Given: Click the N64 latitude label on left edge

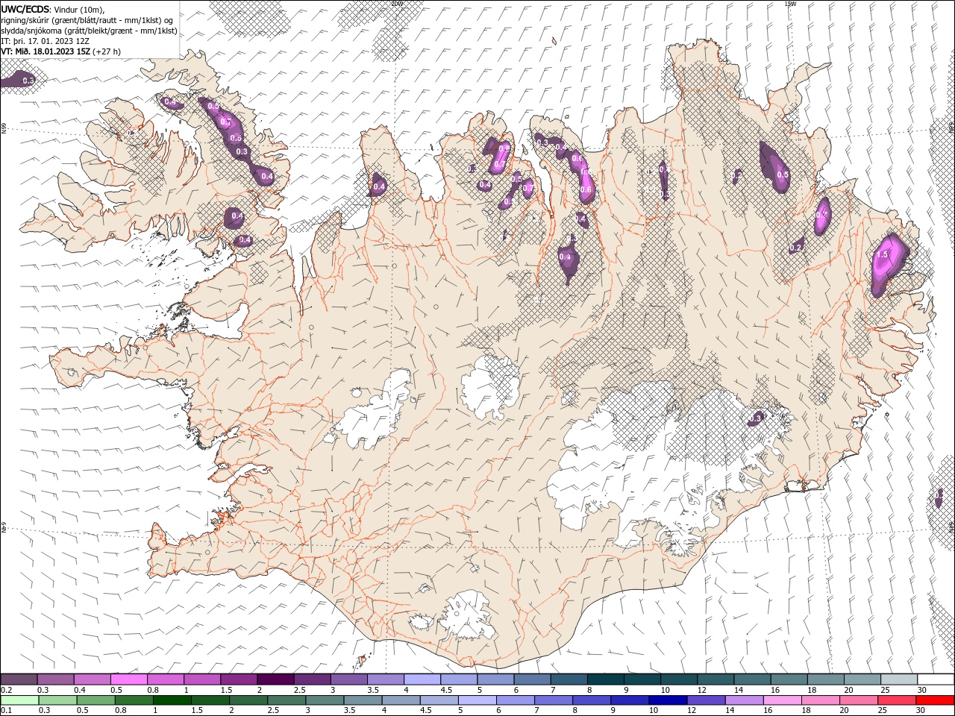Looking at the screenshot, I should tap(4, 527).
